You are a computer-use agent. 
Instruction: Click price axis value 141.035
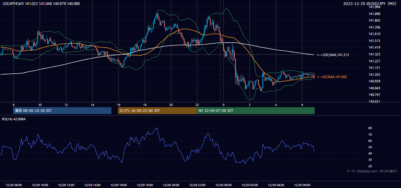tap(374, 75)
